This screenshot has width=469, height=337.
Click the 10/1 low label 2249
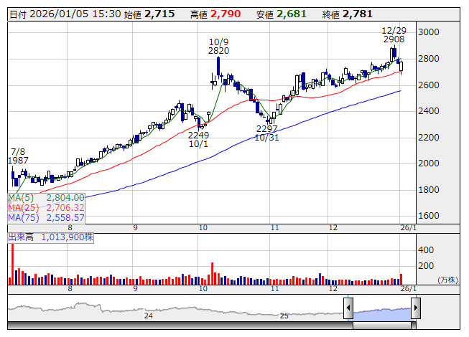[x=198, y=134]
